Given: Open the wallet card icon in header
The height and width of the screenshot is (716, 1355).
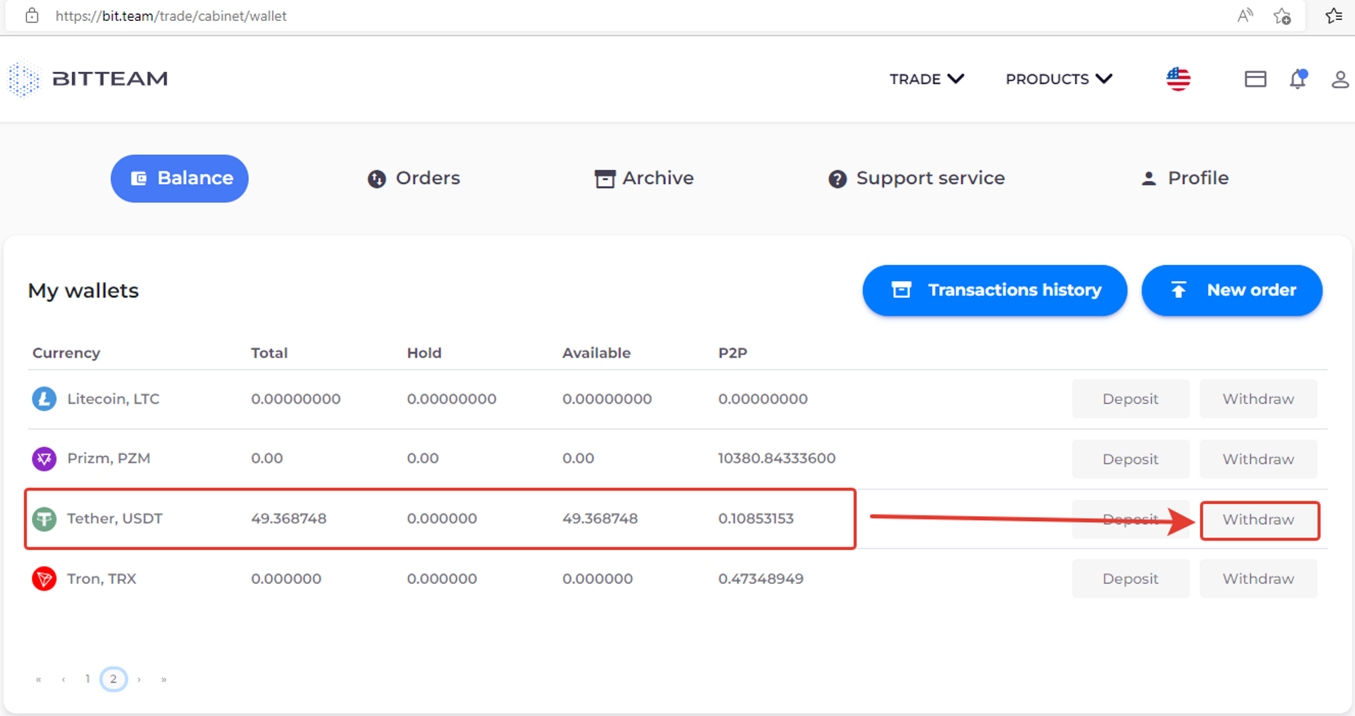Looking at the screenshot, I should [x=1255, y=79].
